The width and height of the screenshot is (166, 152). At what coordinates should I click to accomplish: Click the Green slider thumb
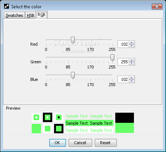point(112,58)
